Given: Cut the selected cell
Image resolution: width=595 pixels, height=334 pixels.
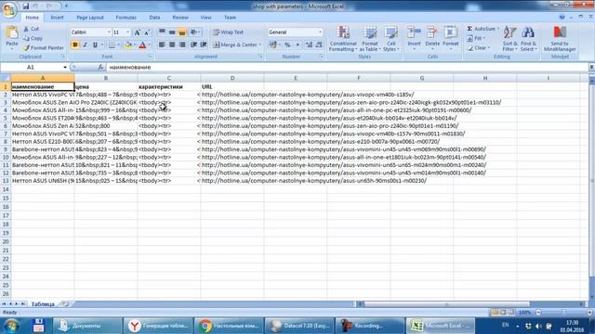Looking at the screenshot, I should (x=31, y=29).
